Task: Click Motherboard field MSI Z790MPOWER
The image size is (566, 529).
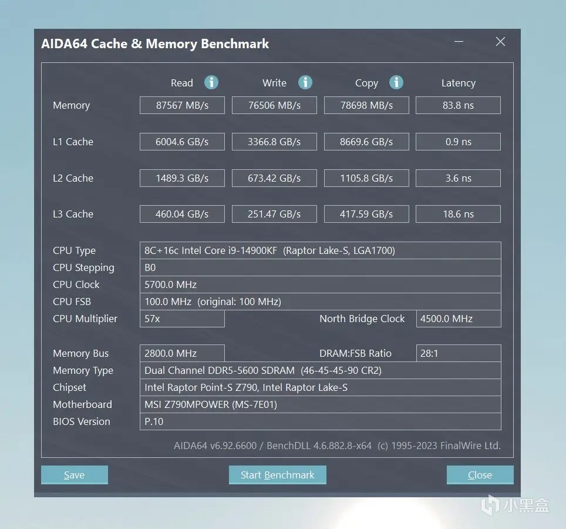Action: 320,404
